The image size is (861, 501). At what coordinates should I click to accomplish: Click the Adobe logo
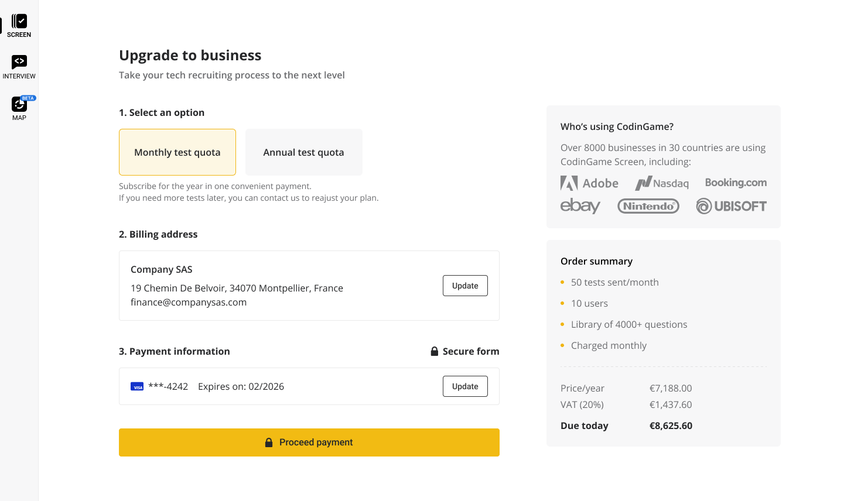(589, 183)
